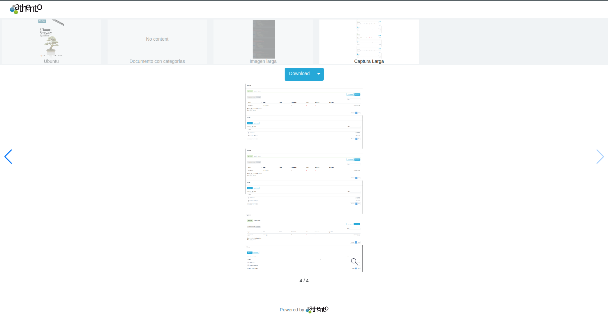Click empty carousel strip right of Captura Larga
This screenshot has width=608, height=314.
point(513,41)
